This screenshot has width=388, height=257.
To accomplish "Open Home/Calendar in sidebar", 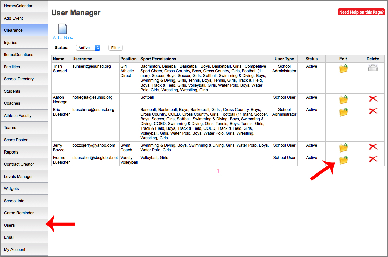I will pyautogui.click(x=24, y=6).
